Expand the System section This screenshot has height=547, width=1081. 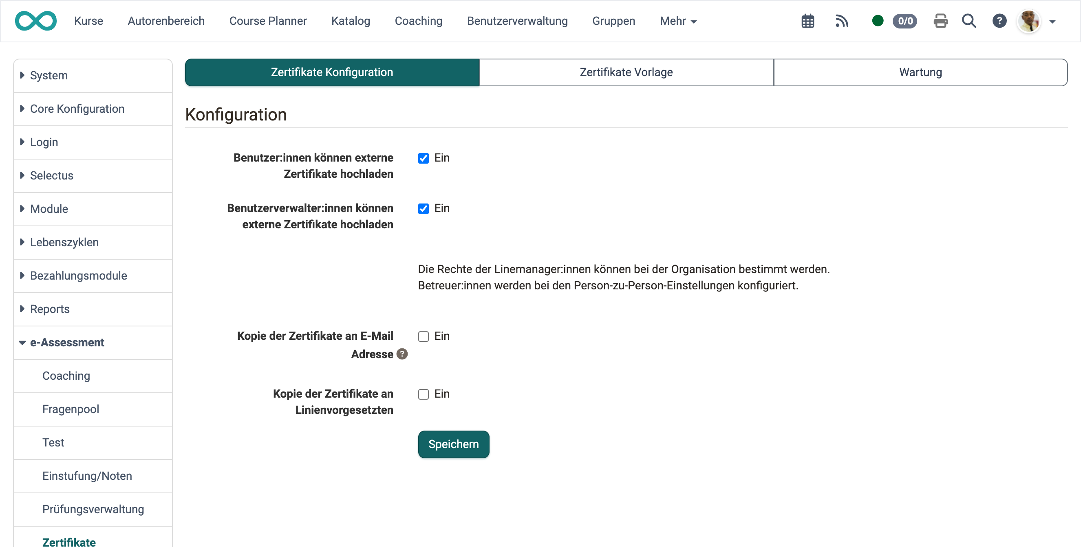93,75
